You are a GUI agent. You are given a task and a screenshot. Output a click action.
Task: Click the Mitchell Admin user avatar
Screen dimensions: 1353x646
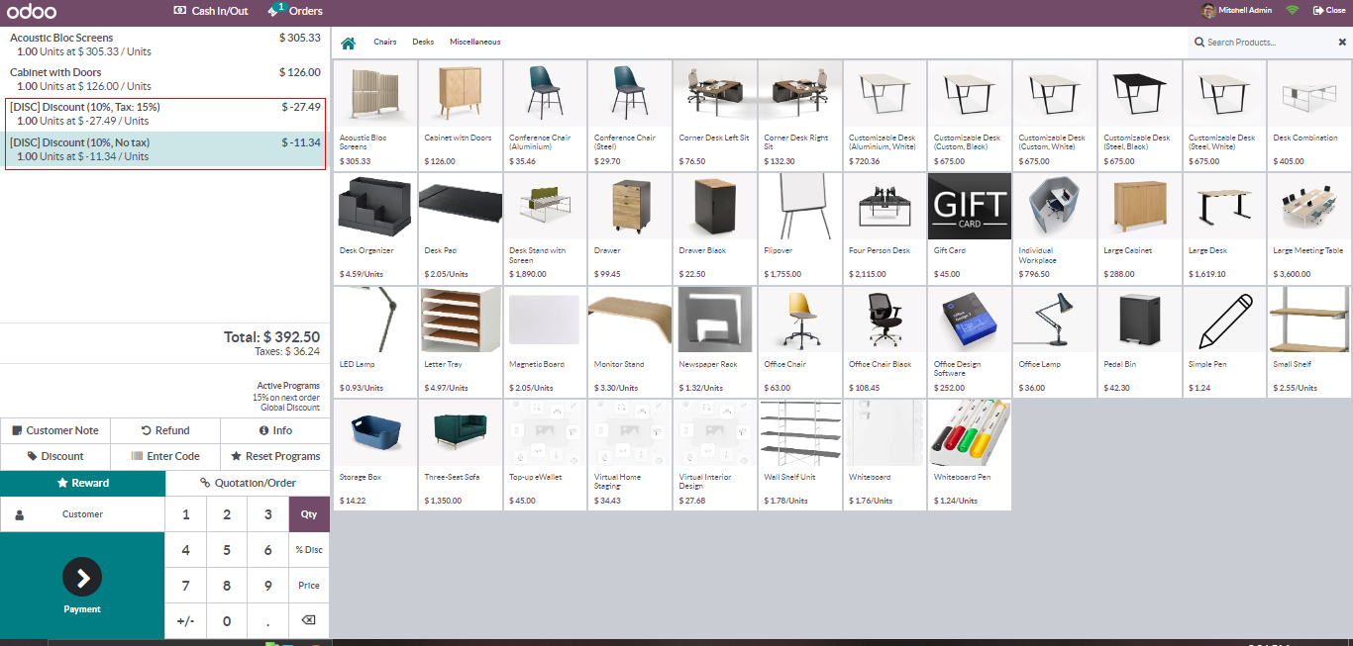1208,11
